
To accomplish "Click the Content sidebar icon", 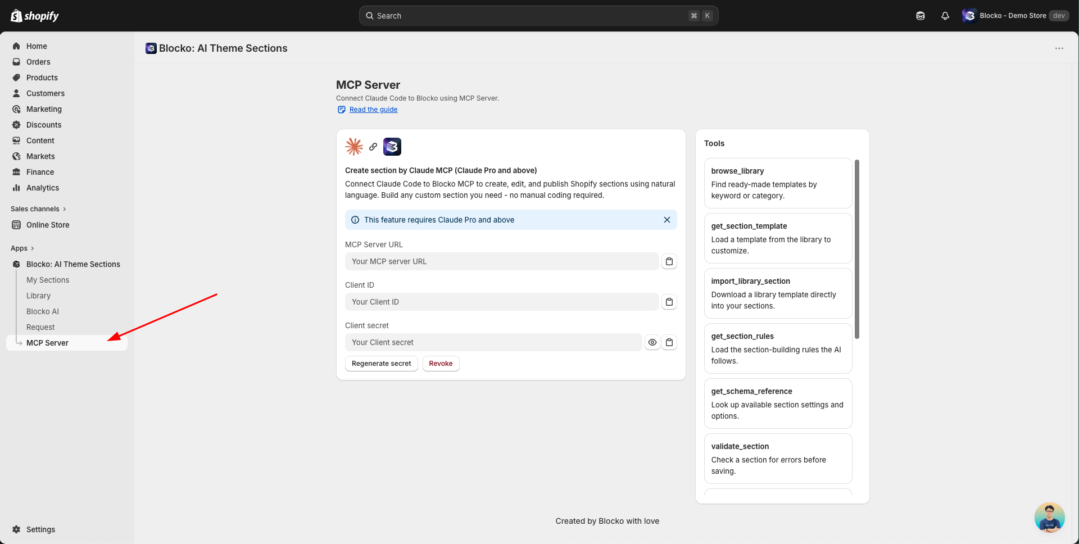I will click(x=16, y=140).
